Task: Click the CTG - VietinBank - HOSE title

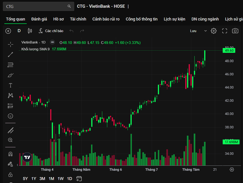Action: click(x=101, y=6)
